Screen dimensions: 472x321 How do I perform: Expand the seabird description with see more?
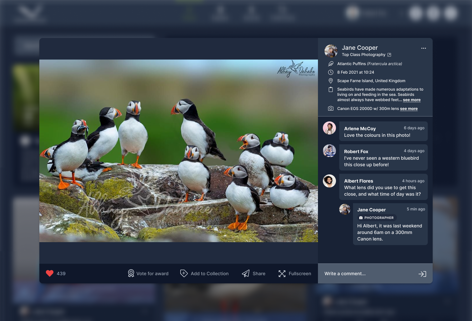[x=411, y=100]
